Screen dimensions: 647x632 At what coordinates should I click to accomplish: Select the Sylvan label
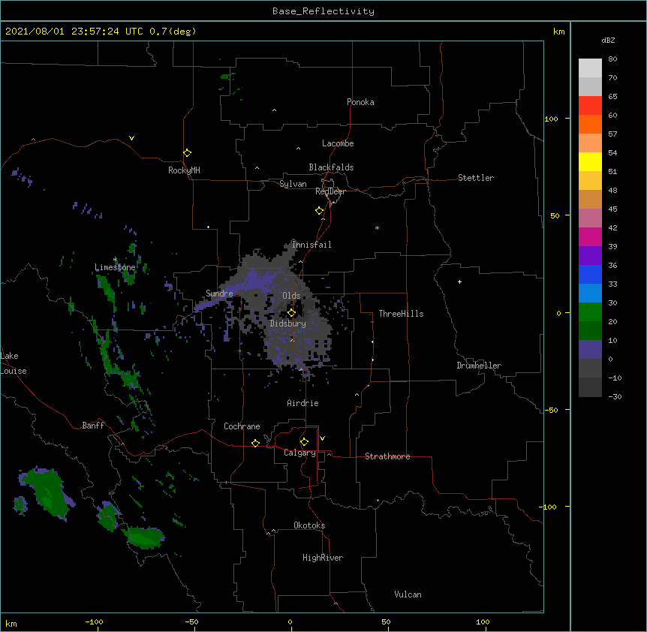click(293, 184)
